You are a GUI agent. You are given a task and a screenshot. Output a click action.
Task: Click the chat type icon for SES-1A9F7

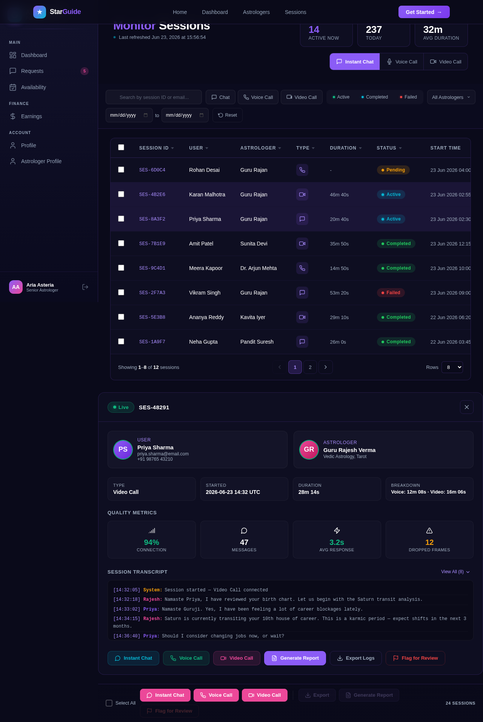[302, 342]
